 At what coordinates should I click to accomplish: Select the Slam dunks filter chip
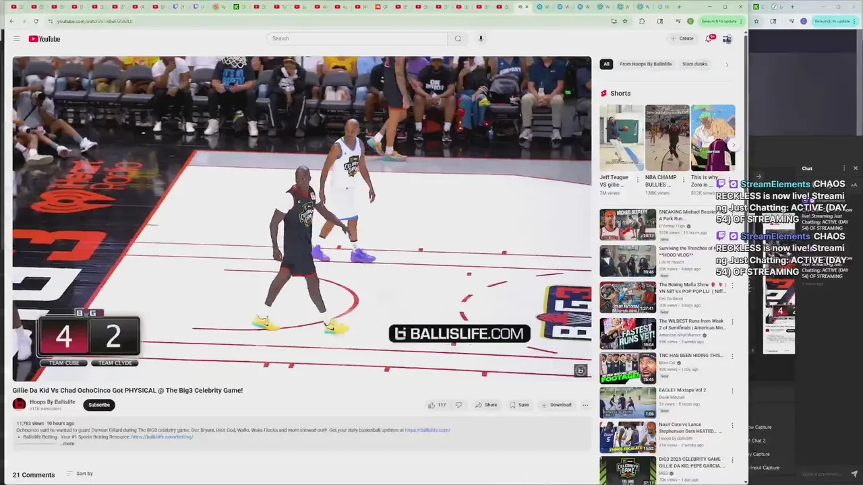(x=694, y=64)
